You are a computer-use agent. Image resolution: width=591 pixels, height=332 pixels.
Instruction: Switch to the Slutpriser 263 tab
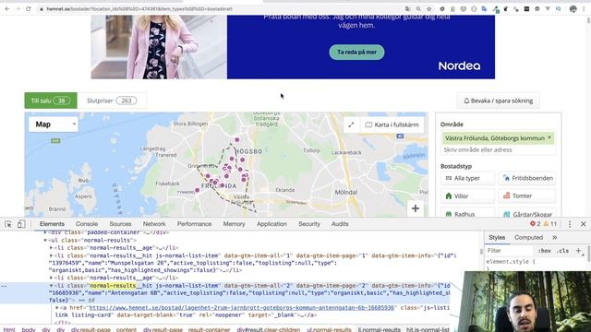112,101
